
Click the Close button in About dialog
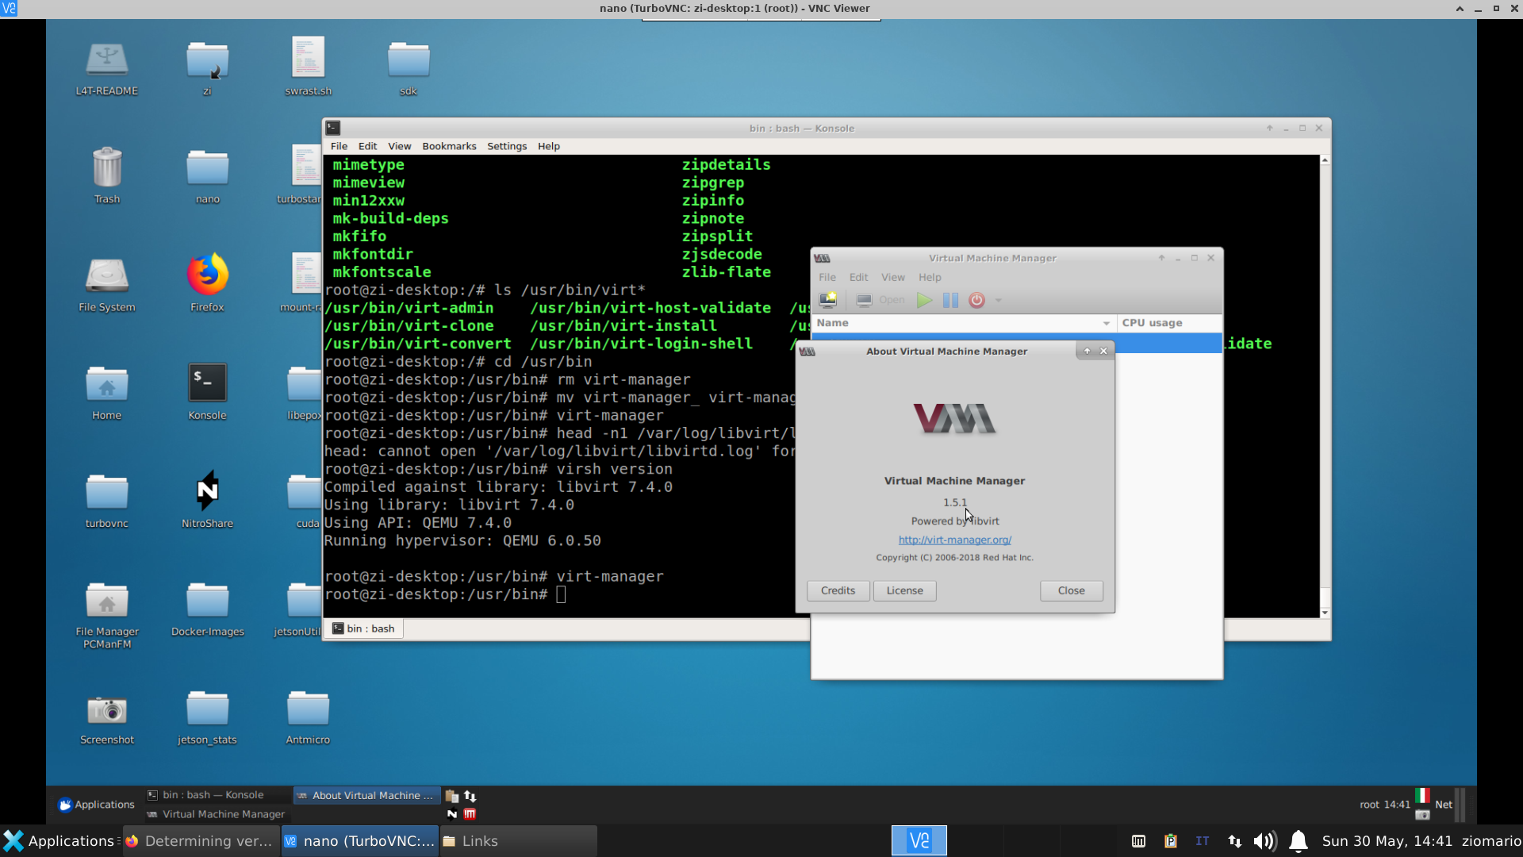point(1071,590)
